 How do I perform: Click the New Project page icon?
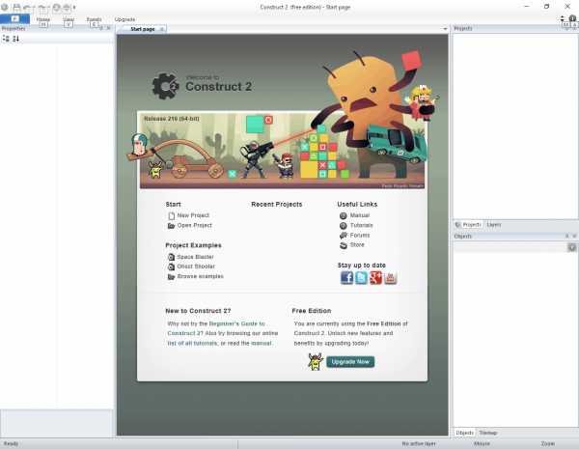(172, 215)
